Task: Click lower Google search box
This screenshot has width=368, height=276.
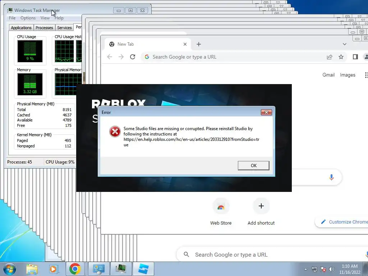Action: coord(272,255)
